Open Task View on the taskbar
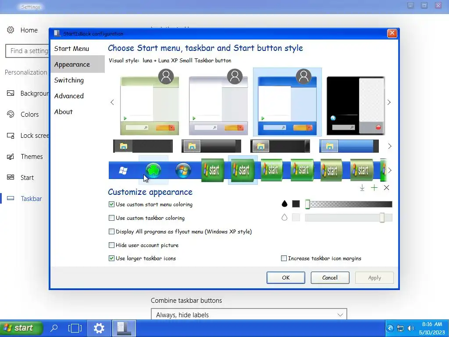This screenshot has width=449, height=337. pyautogui.click(x=75, y=328)
